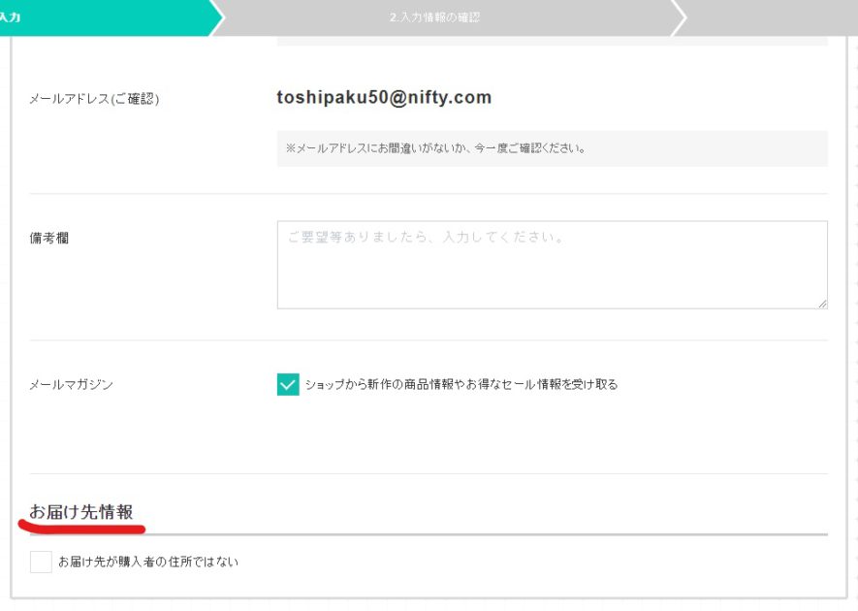Click the 'メールマガジン' label
858x611 pixels.
71,384
